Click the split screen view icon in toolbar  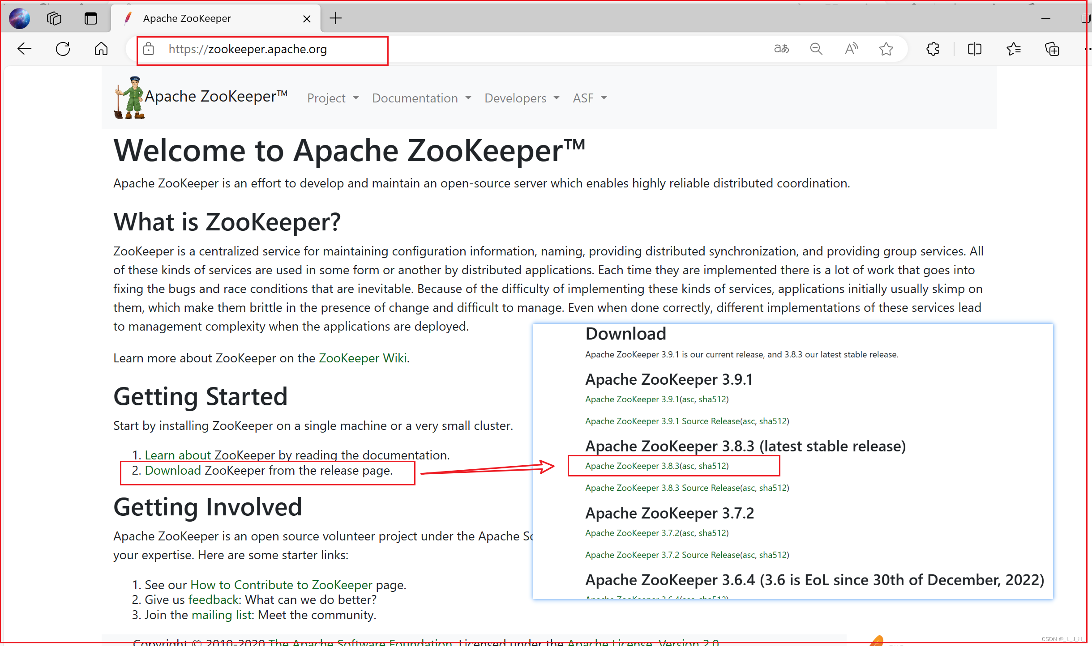974,48
